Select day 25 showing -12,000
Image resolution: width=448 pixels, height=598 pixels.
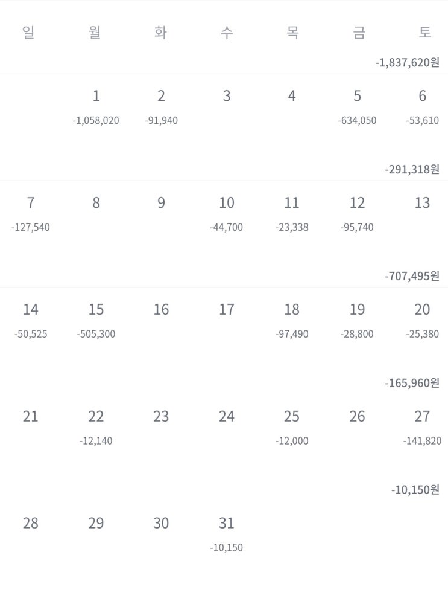tap(291, 428)
